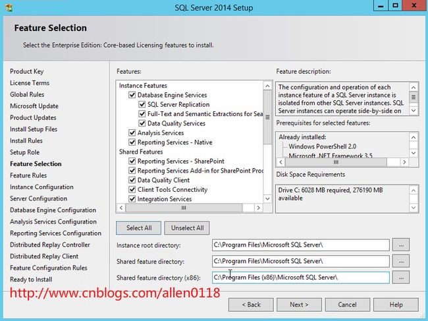Cancel the SQL Server setup
Viewport: 428px width, 321px height.
(x=348, y=305)
